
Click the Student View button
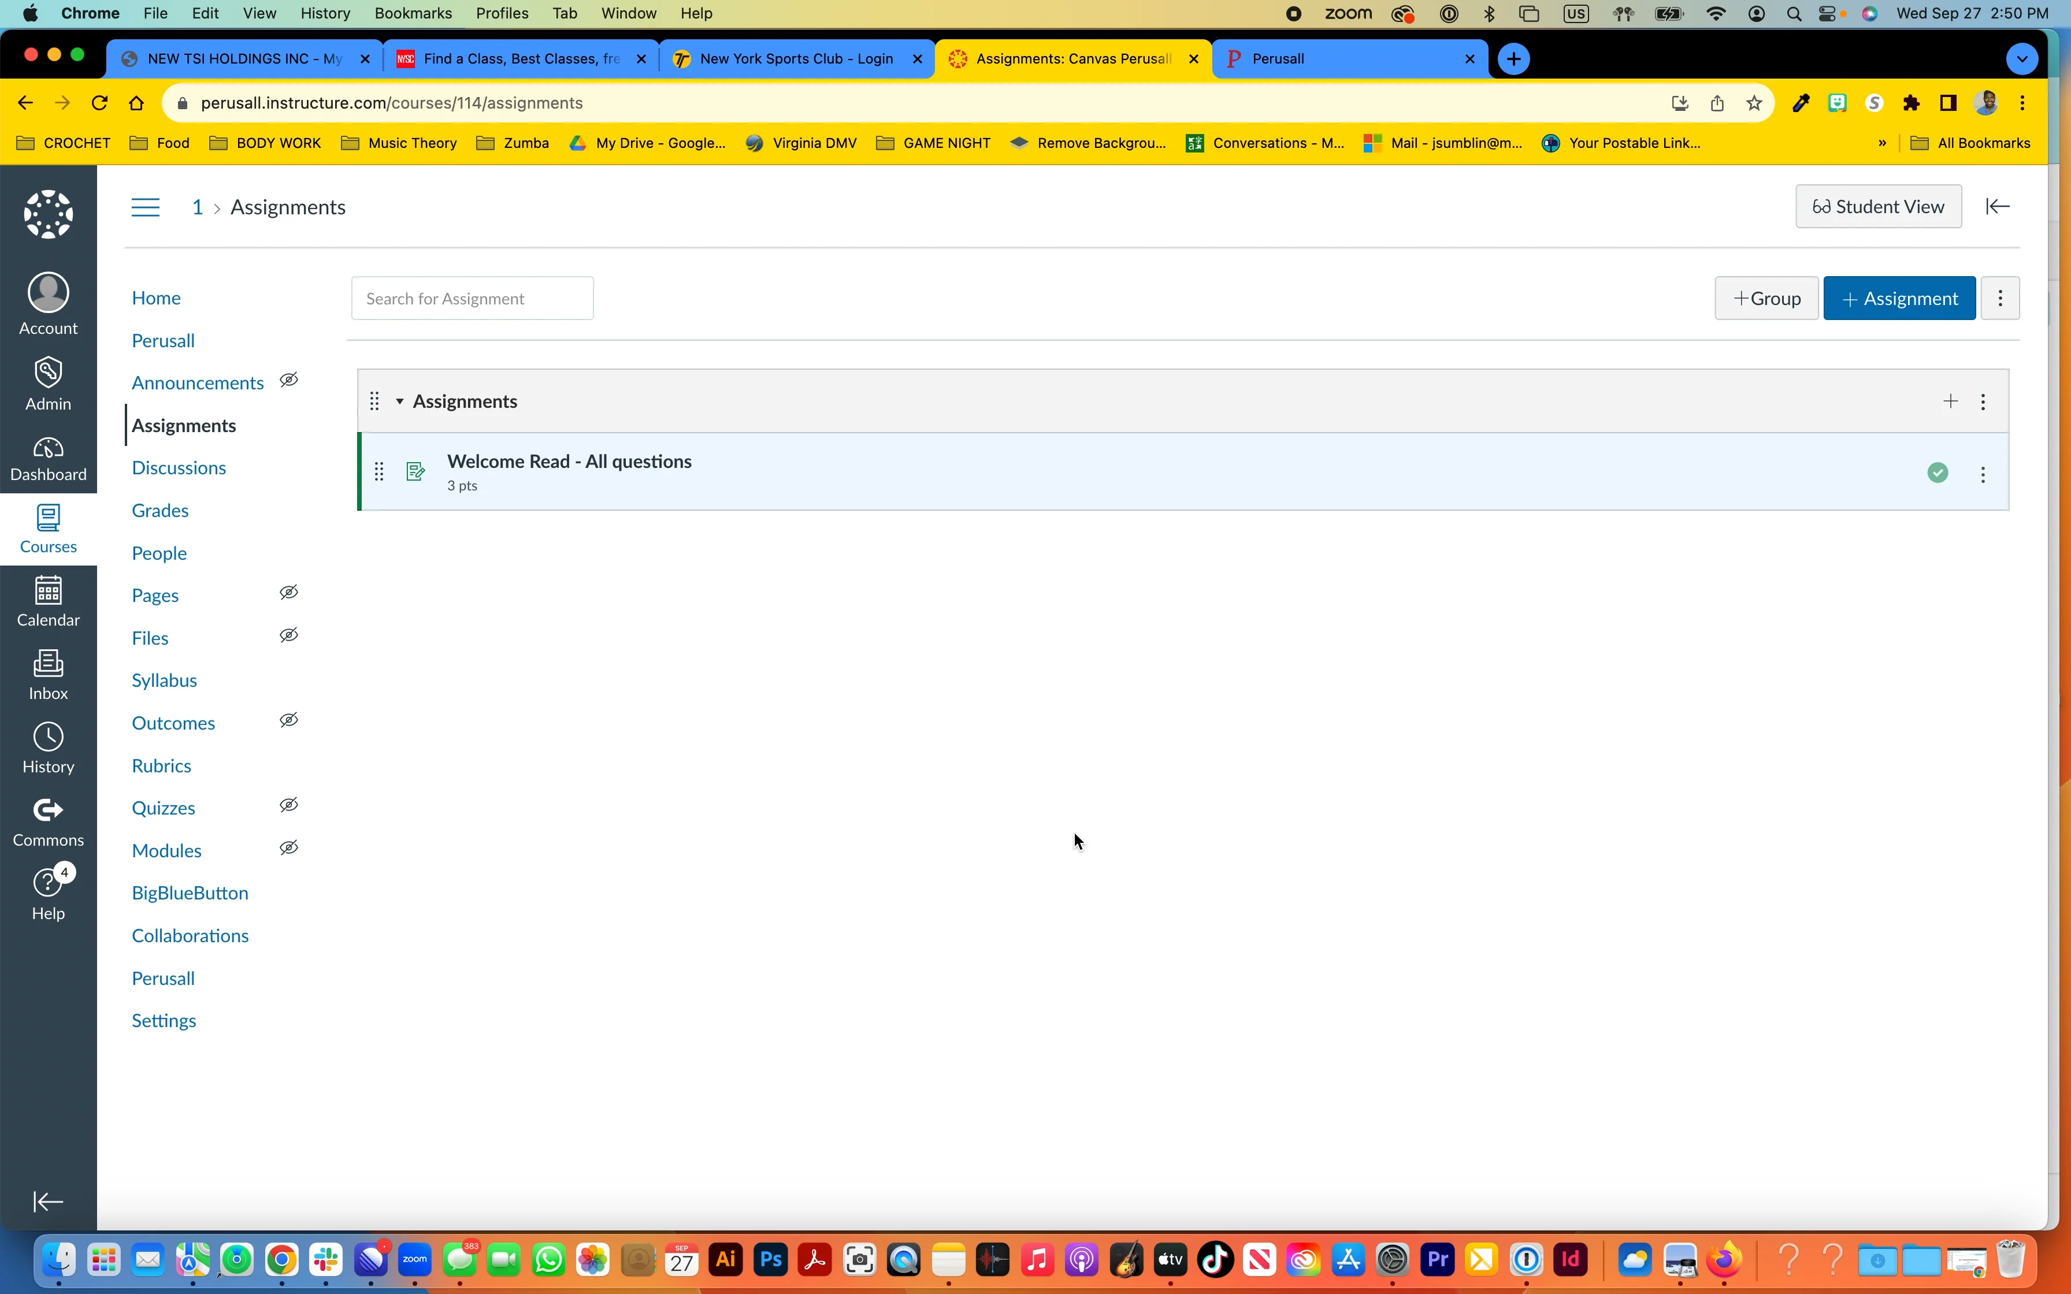point(1879,206)
